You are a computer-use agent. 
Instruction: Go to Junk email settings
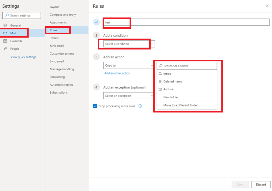point(57,46)
